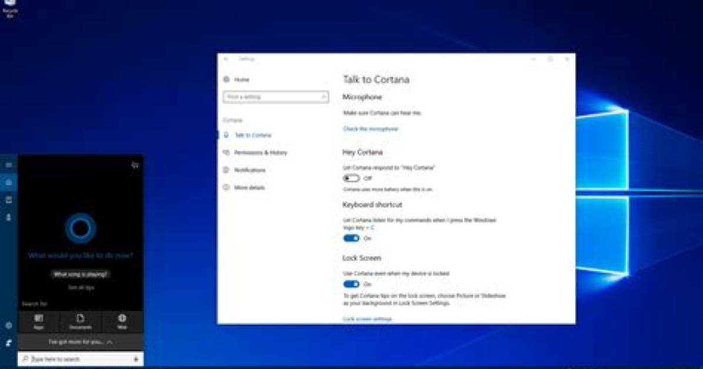The height and width of the screenshot is (369, 703).
Task: Click the "Talk to Cortana" page title
Action: pos(376,79)
